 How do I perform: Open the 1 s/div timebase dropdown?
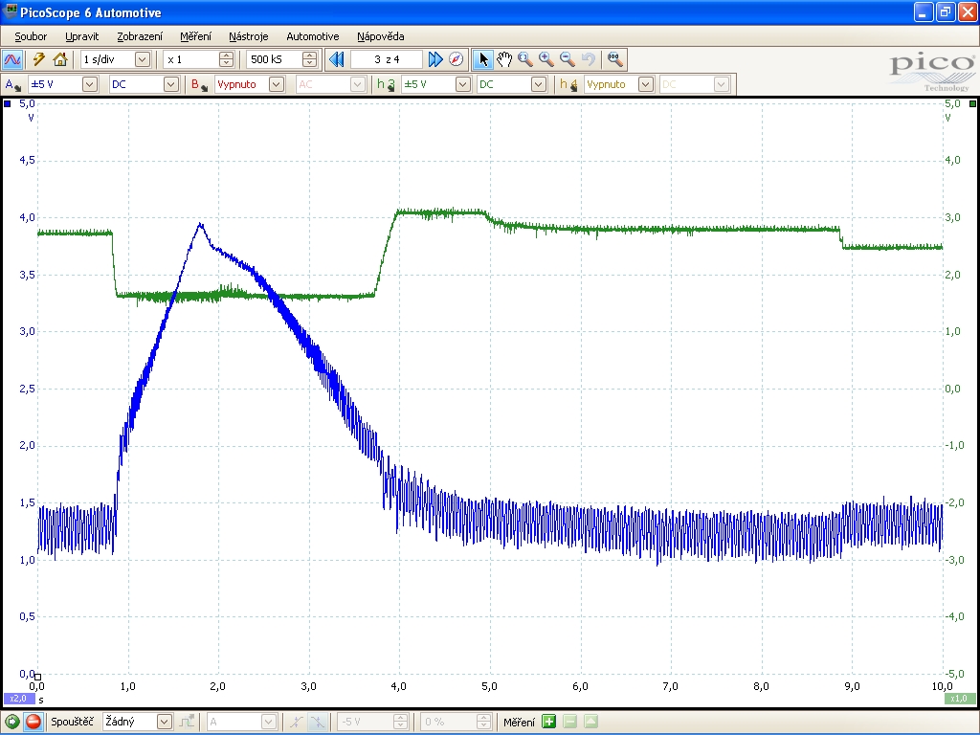coord(143,59)
